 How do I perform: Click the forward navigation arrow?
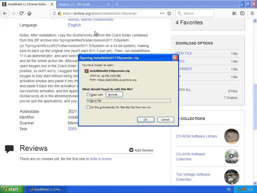tap(13, 14)
